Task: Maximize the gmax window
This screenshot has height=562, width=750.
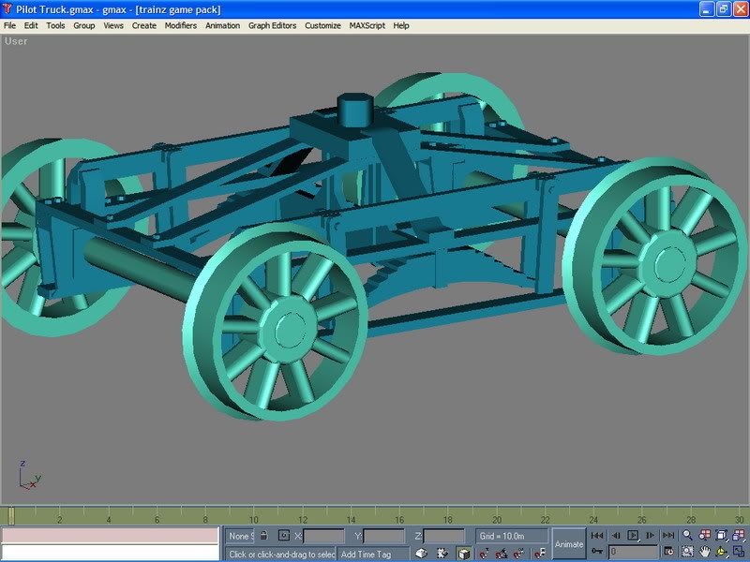Action: (723, 9)
